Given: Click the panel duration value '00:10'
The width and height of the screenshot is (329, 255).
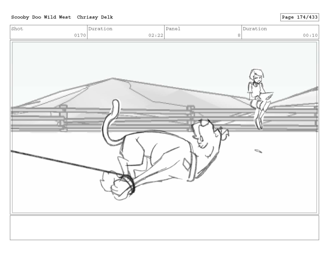Looking at the screenshot, I should [310, 35].
